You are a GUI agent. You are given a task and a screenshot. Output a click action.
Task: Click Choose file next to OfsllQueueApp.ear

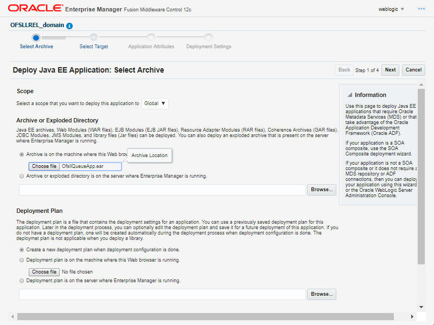44,166
